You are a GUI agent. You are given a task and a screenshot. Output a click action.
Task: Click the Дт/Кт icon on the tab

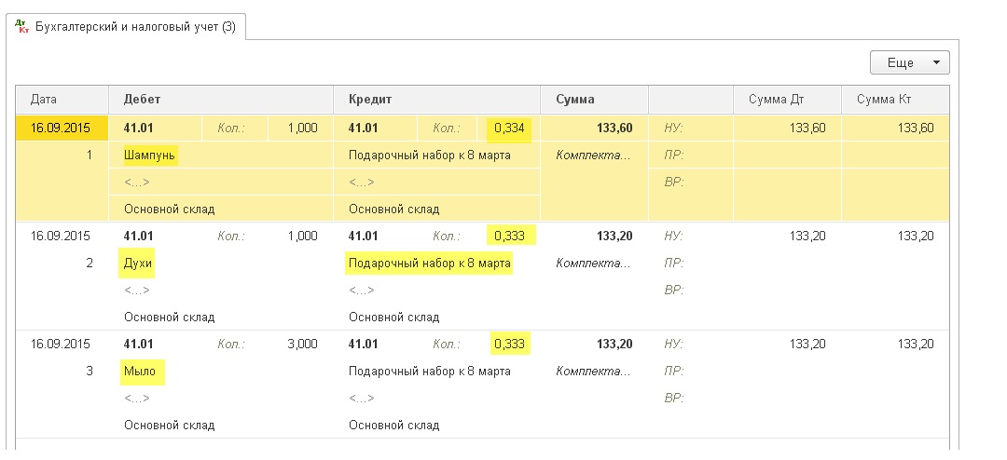point(21,27)
